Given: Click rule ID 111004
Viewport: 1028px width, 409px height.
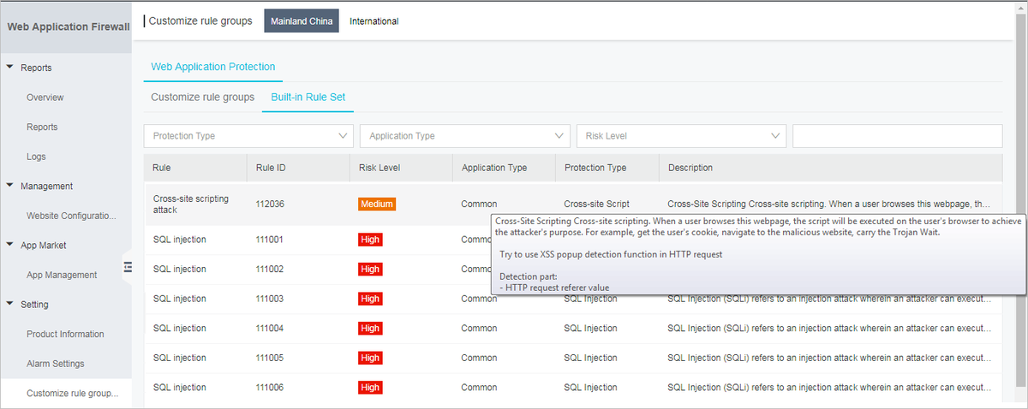Looking at the screenshot, I should [x=270, y=328].
